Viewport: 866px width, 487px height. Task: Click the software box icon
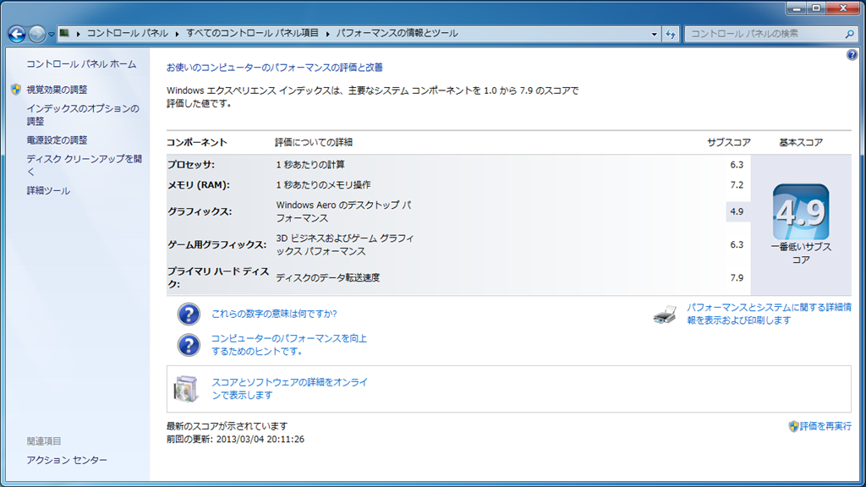click(185, 388)
